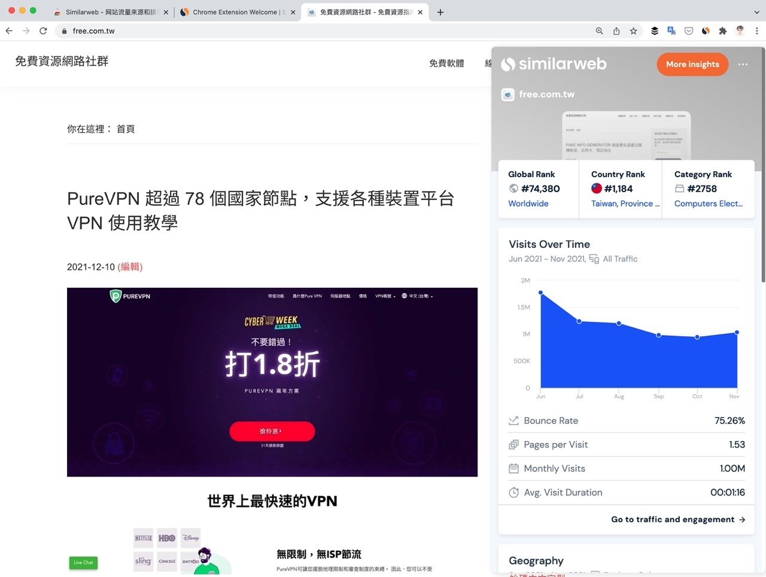
Task: Click the free.com.tw domain name in panel
Action: [547, 95]
